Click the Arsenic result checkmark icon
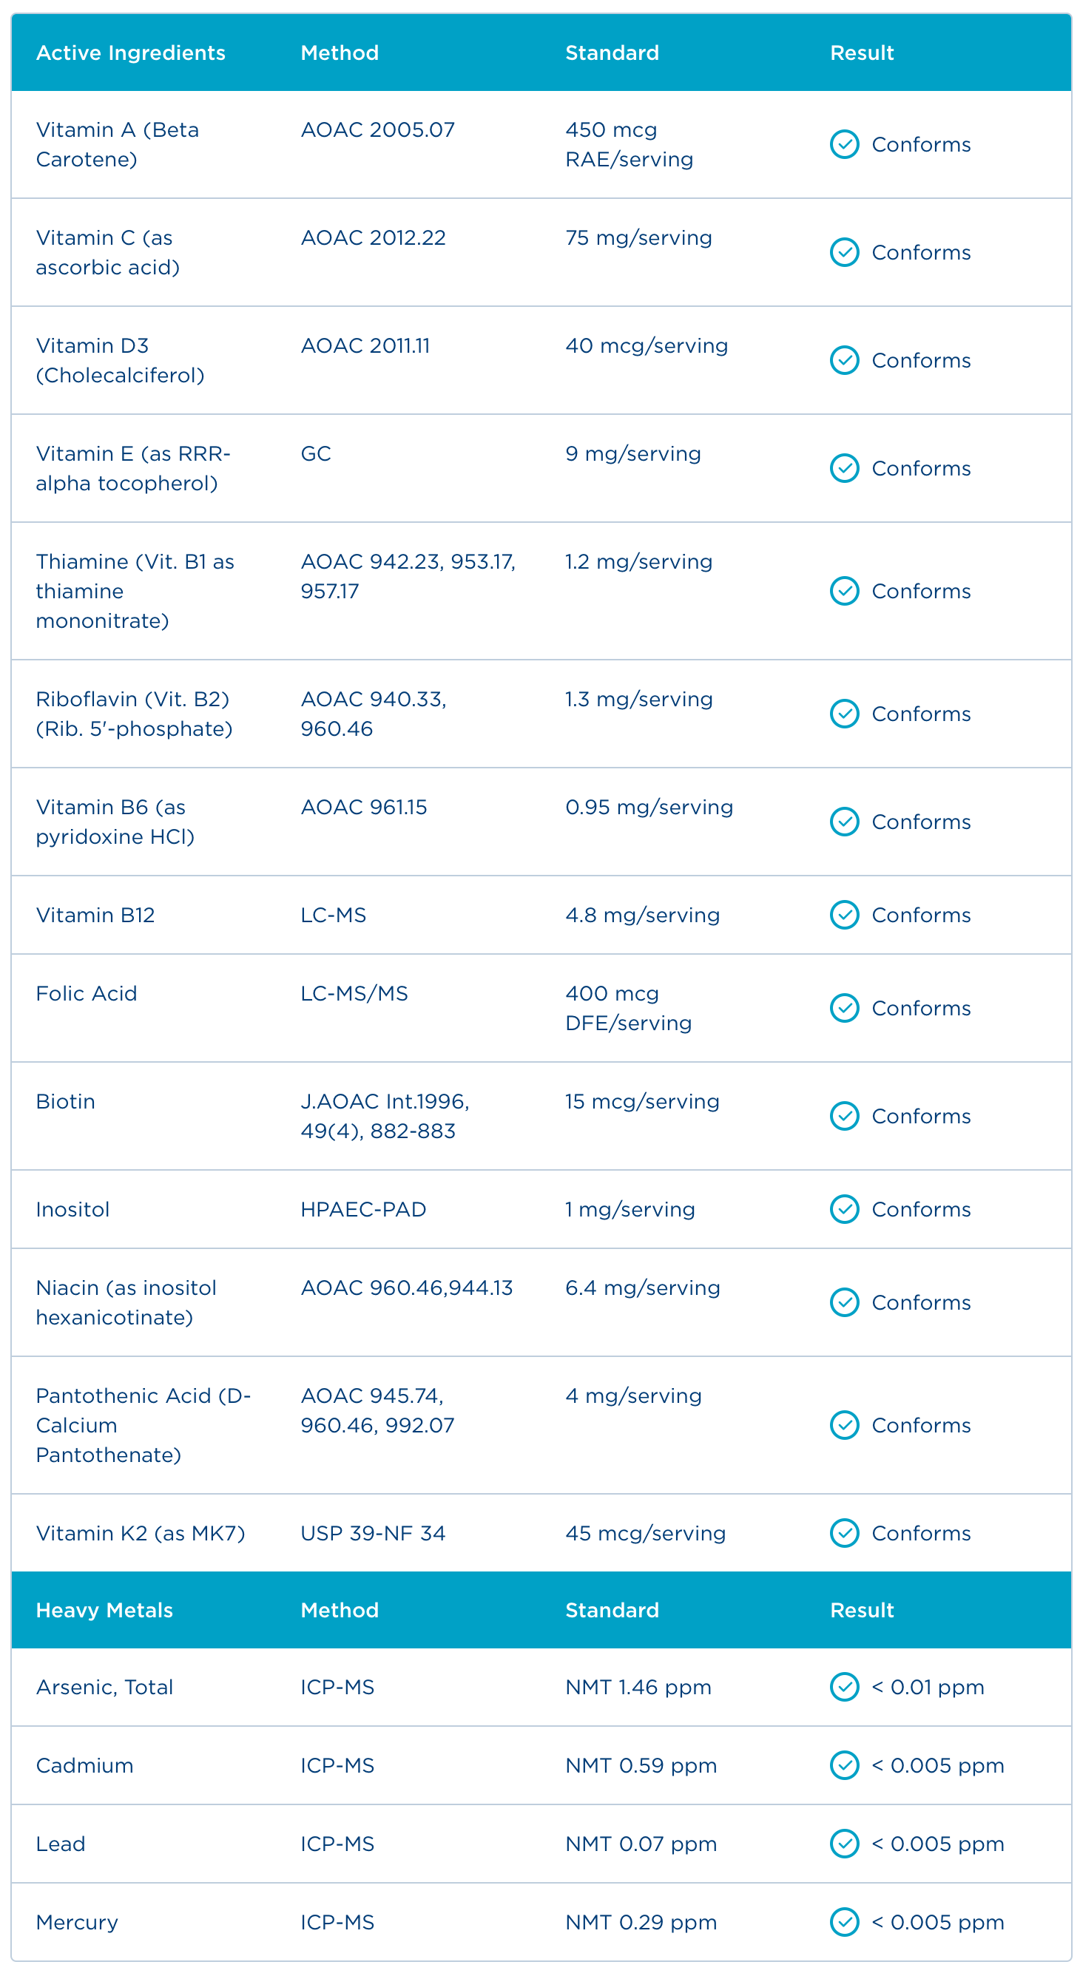Image resolution: width=1080 pixels, height=1976 pixels. [844, 1687]
